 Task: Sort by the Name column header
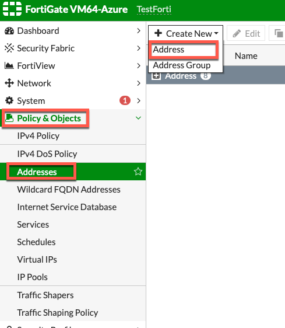246,56
